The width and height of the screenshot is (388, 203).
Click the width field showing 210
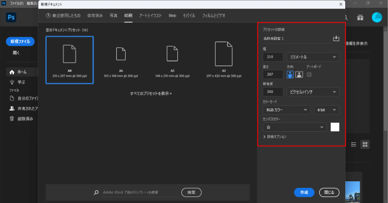click(x=273, y=57)
